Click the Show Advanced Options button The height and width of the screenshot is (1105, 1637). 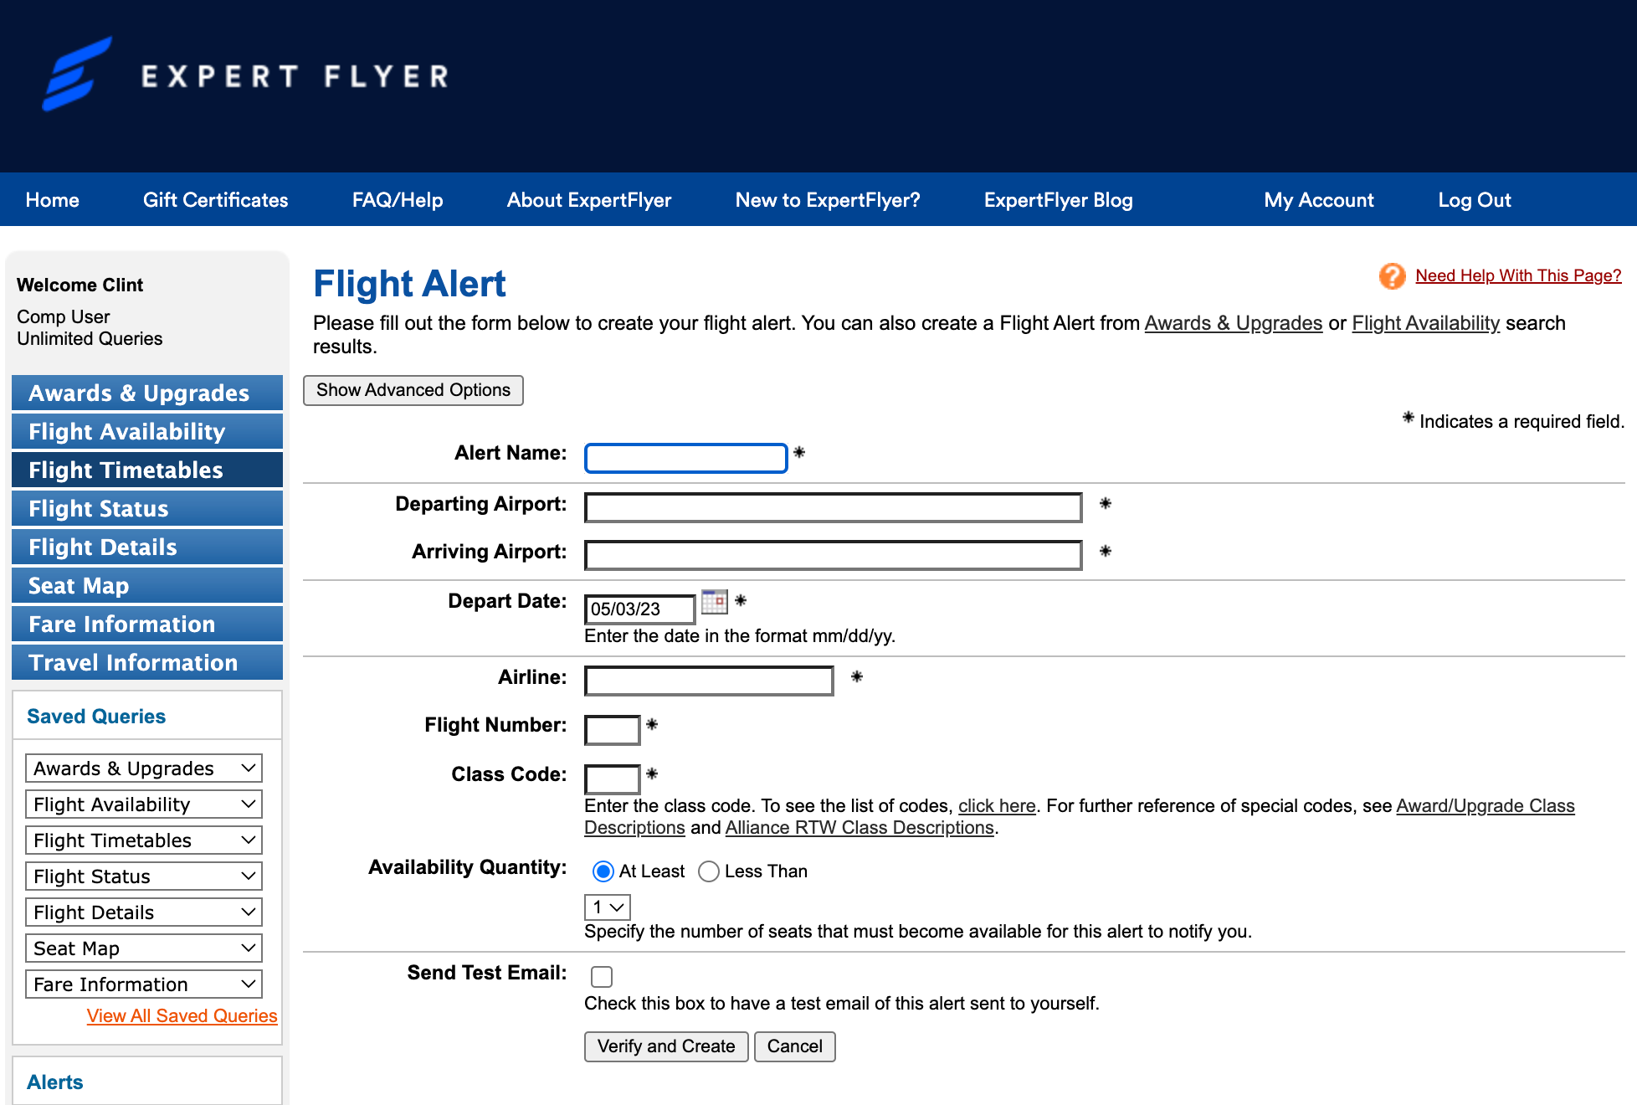pos(413,390)
